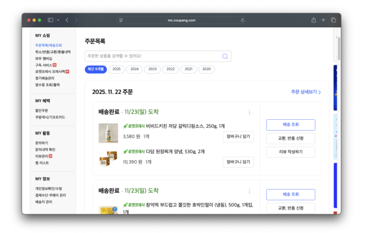Open three-dot menu for first delivered order
This screenshot has width=370, height=233.
tap(249, 112)
